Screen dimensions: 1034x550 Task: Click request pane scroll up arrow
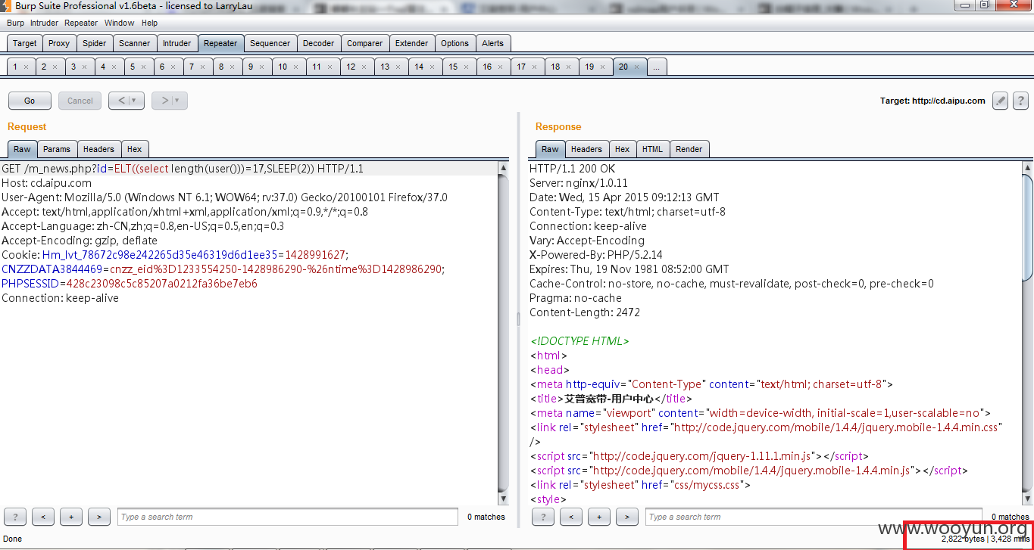503,167
